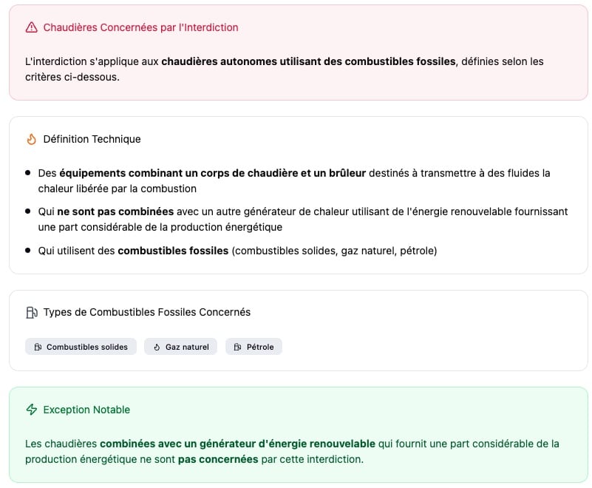
Task: Click the warning triangle icon in the red alert
Action: coord(31,27)
